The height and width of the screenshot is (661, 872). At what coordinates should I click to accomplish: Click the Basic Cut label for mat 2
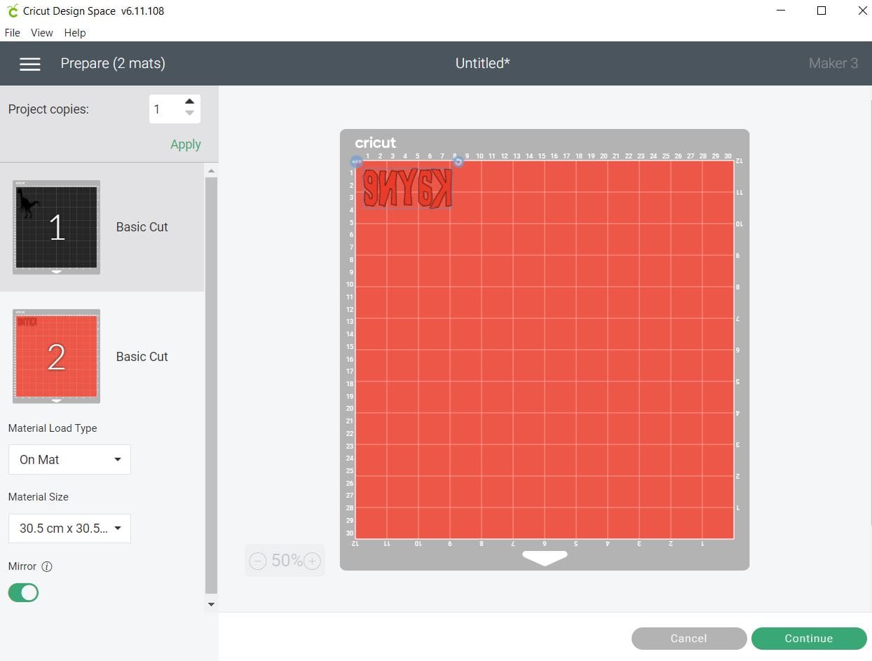coord(142,357)
